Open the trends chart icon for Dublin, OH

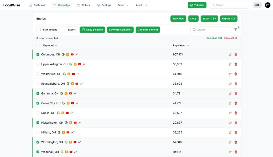[72, 113]
